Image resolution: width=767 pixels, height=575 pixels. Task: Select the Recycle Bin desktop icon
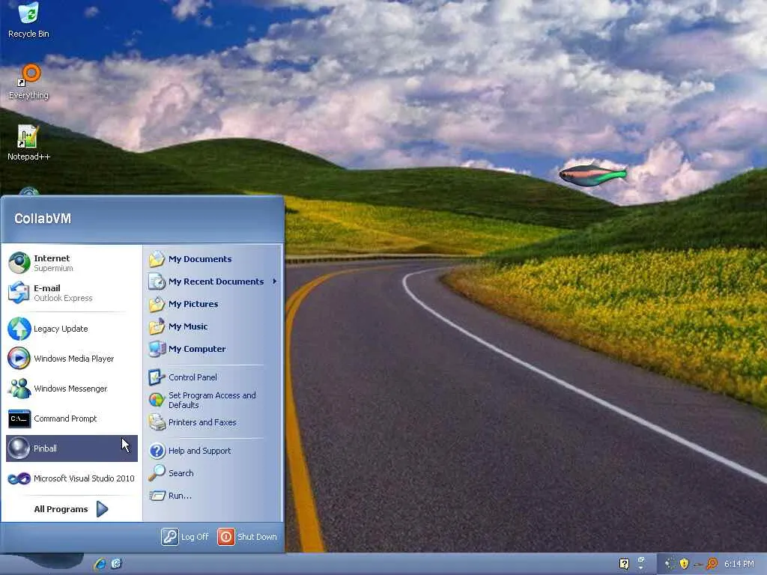point(28,20)
